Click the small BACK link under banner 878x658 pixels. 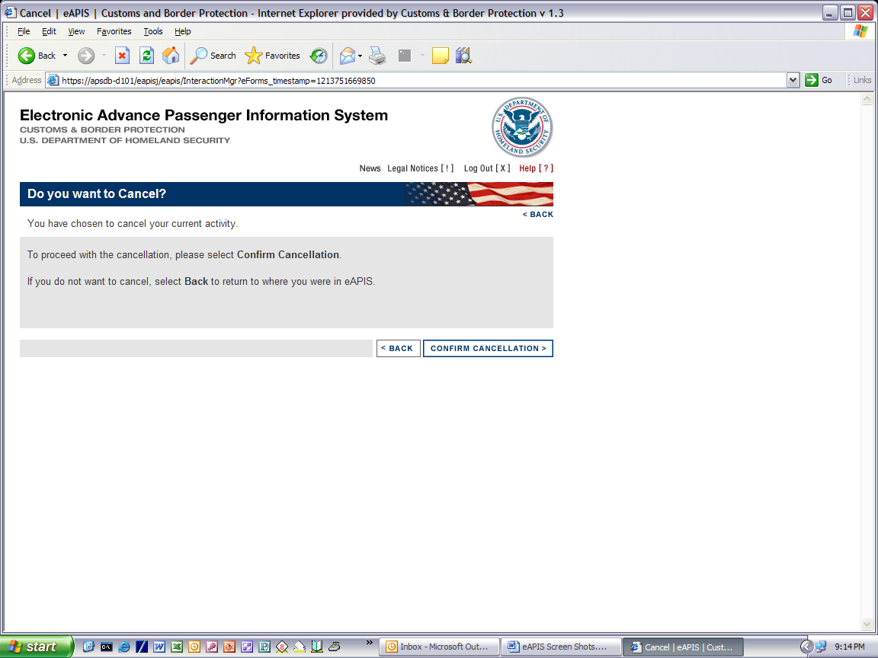(x=537, y=214)
